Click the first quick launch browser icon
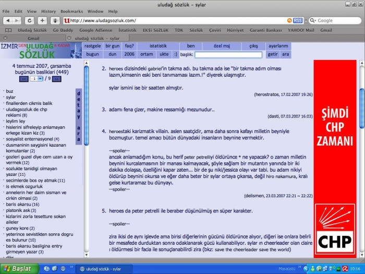This screenshot has height=274, width=365. [x=46, y=269]
